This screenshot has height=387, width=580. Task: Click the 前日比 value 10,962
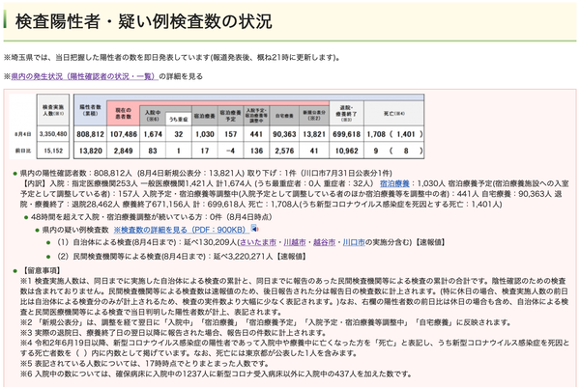(347, 151)
